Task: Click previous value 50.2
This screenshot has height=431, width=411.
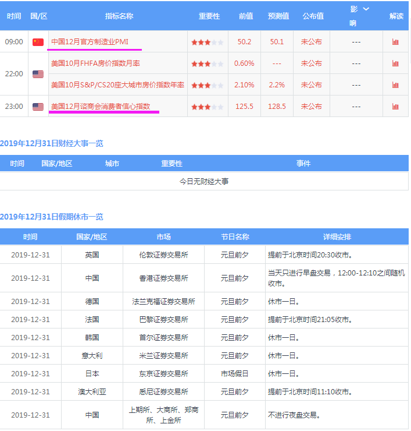Action: tap(244, 42)
